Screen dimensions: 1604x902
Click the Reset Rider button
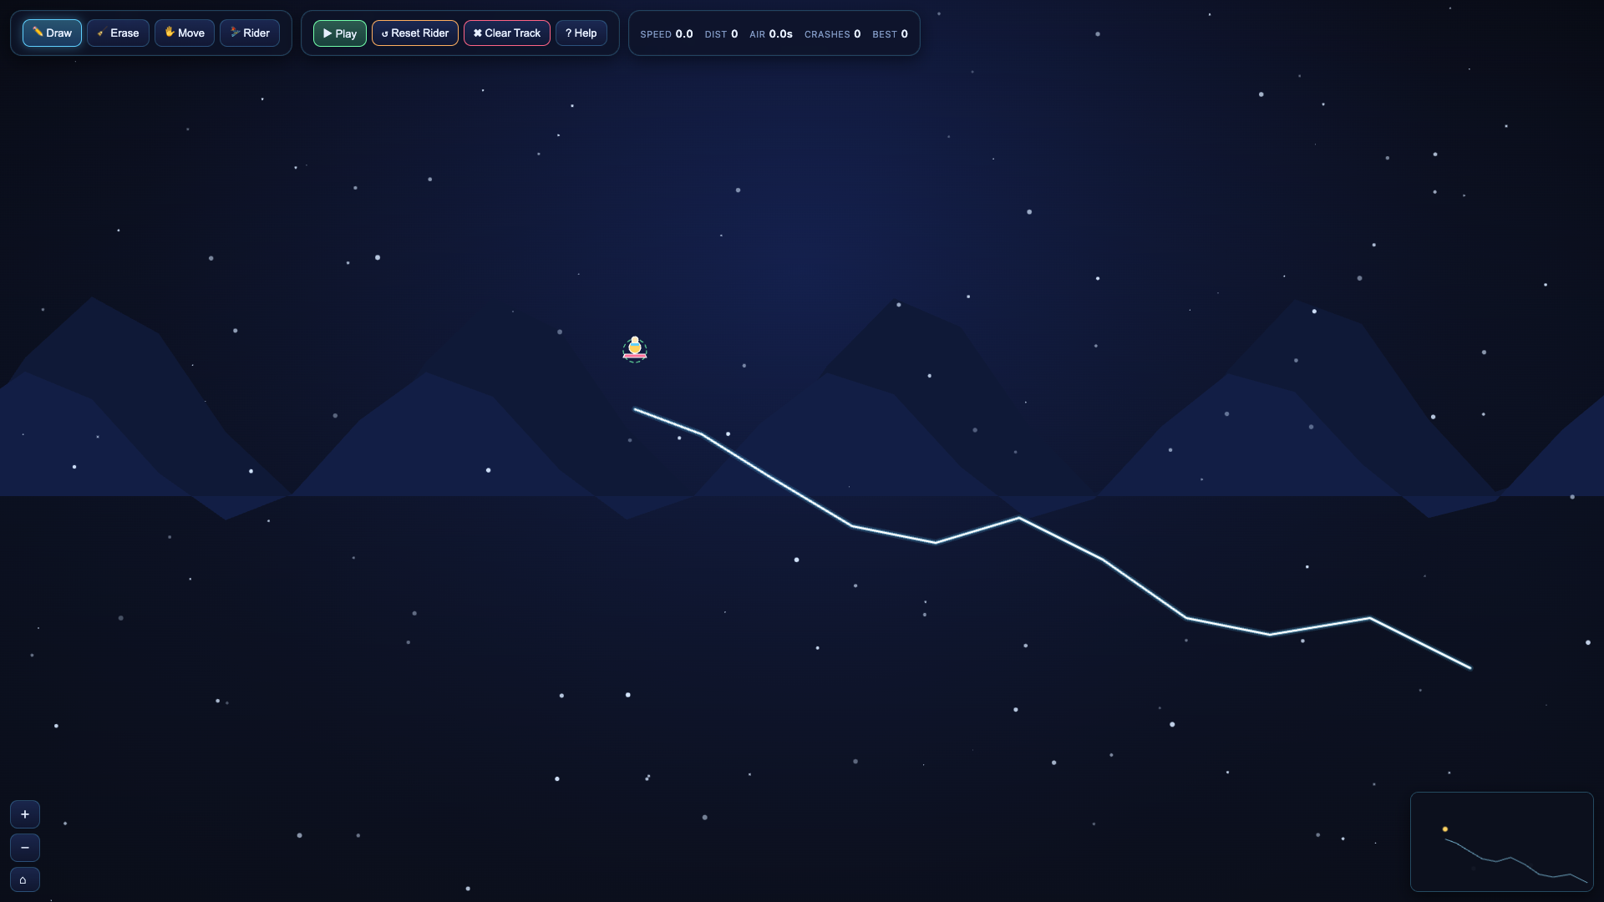tap(415, 33)
